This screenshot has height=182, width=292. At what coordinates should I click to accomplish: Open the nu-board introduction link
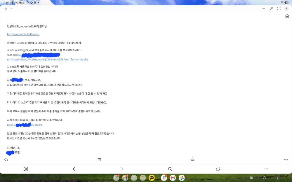tap(25, 125)
